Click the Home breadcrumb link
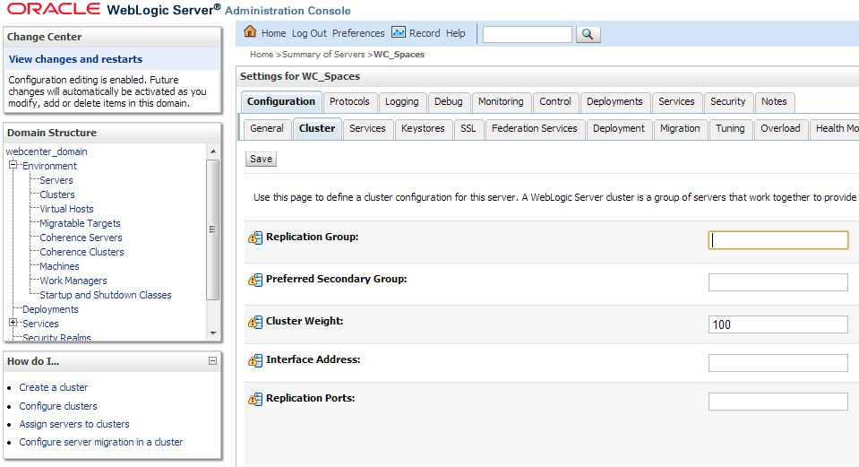Screen dimensions: 859x467 pos(262,55)
